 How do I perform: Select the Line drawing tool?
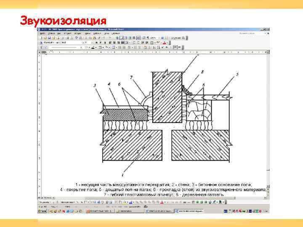[x=77, y=202]
